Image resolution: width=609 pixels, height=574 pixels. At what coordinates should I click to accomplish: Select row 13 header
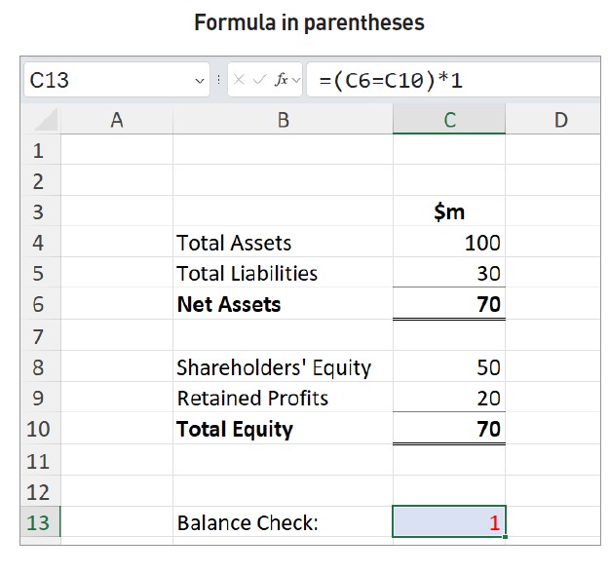click(40, 521)
